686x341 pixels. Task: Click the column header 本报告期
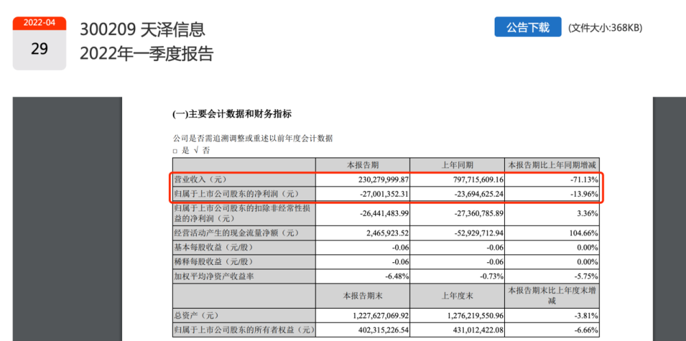point(363,165)
